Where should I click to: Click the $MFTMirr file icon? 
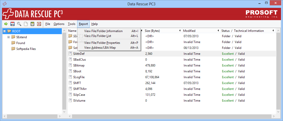click(70, 89)
